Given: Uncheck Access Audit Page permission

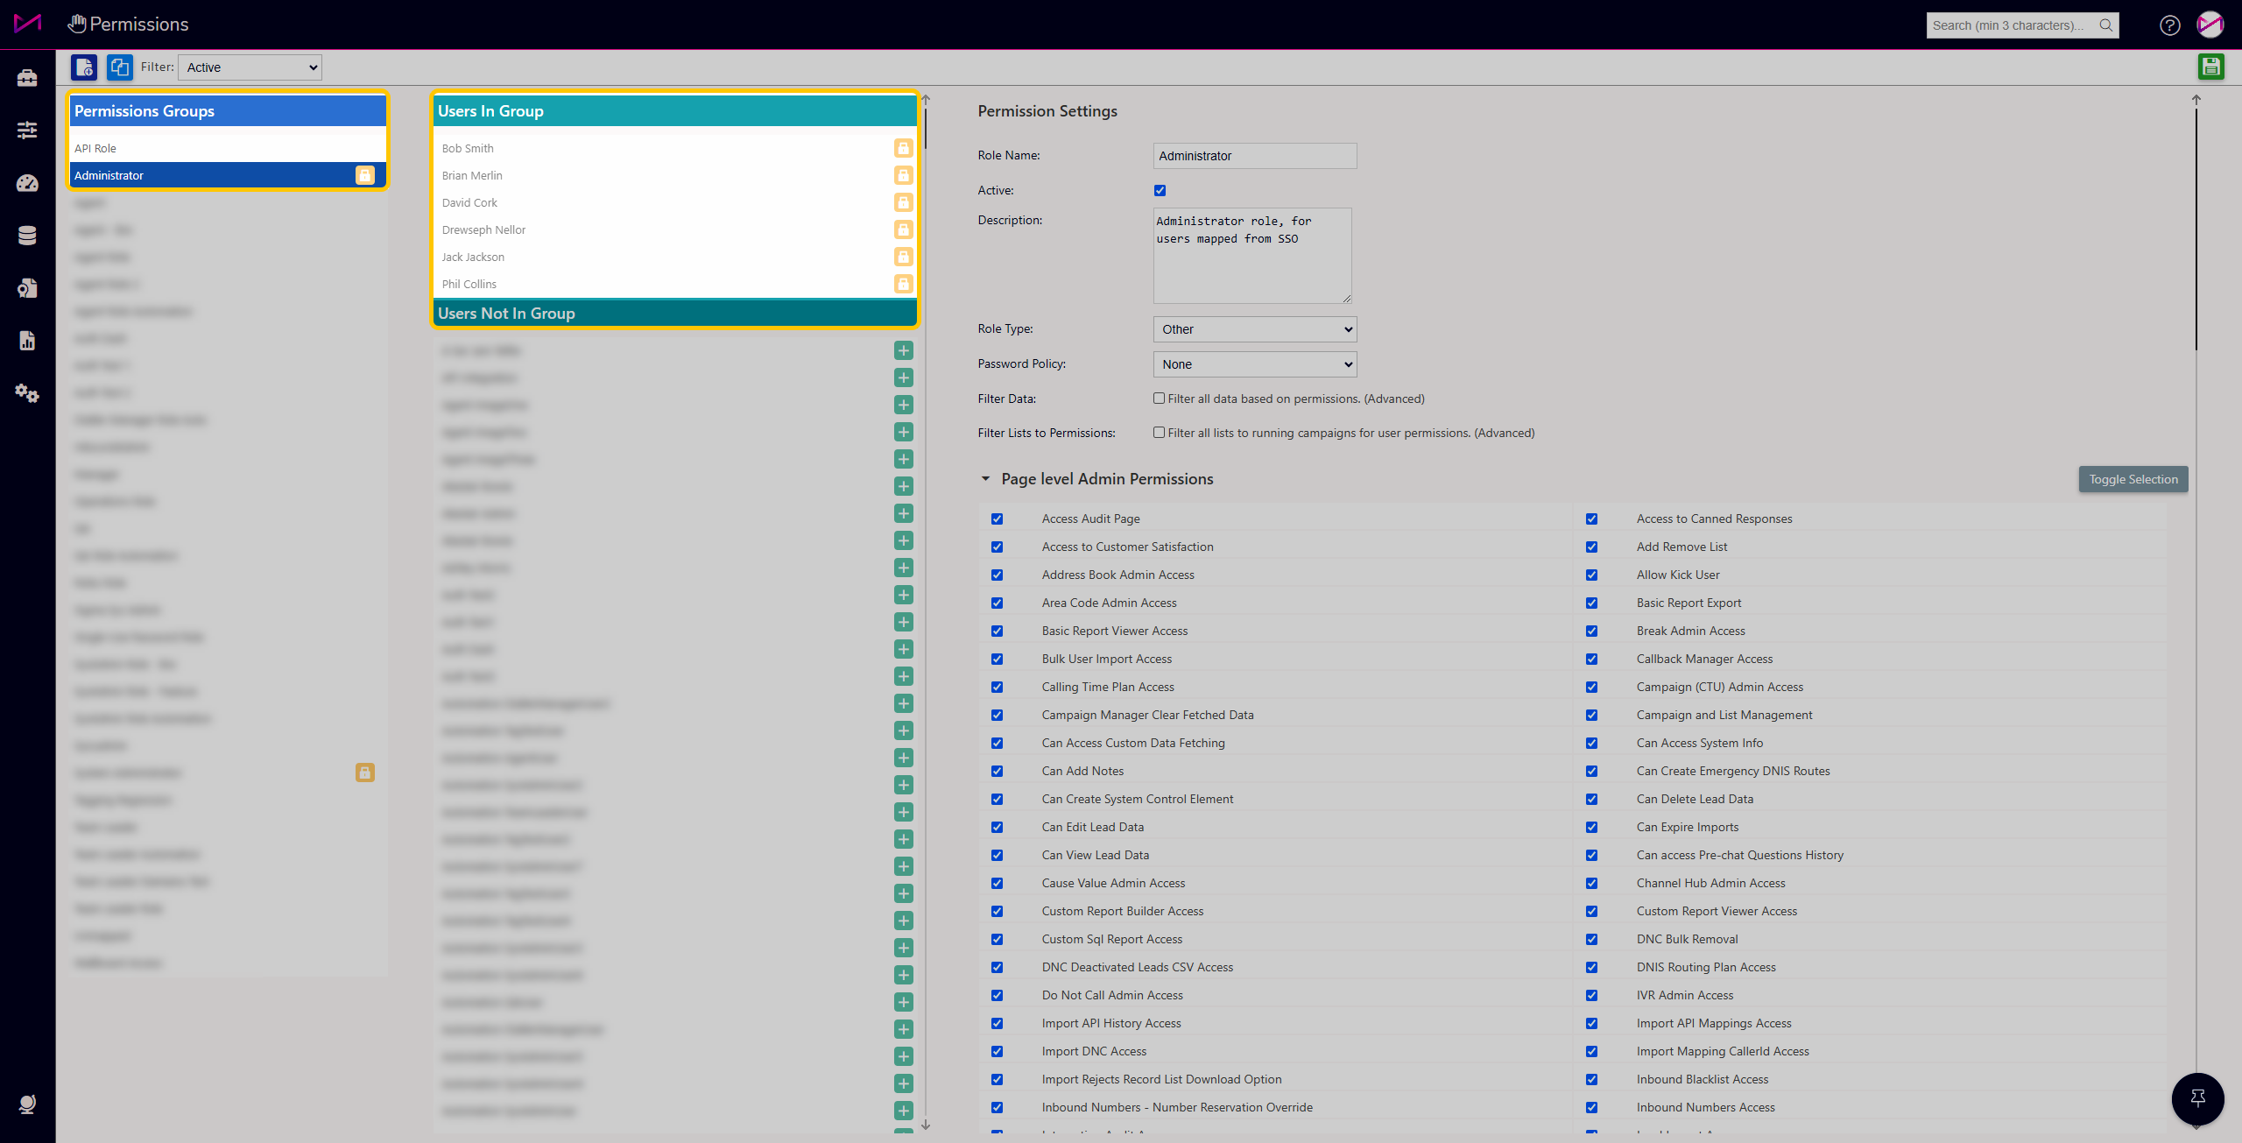Looking at the screenshot, I should coord(997,519).
